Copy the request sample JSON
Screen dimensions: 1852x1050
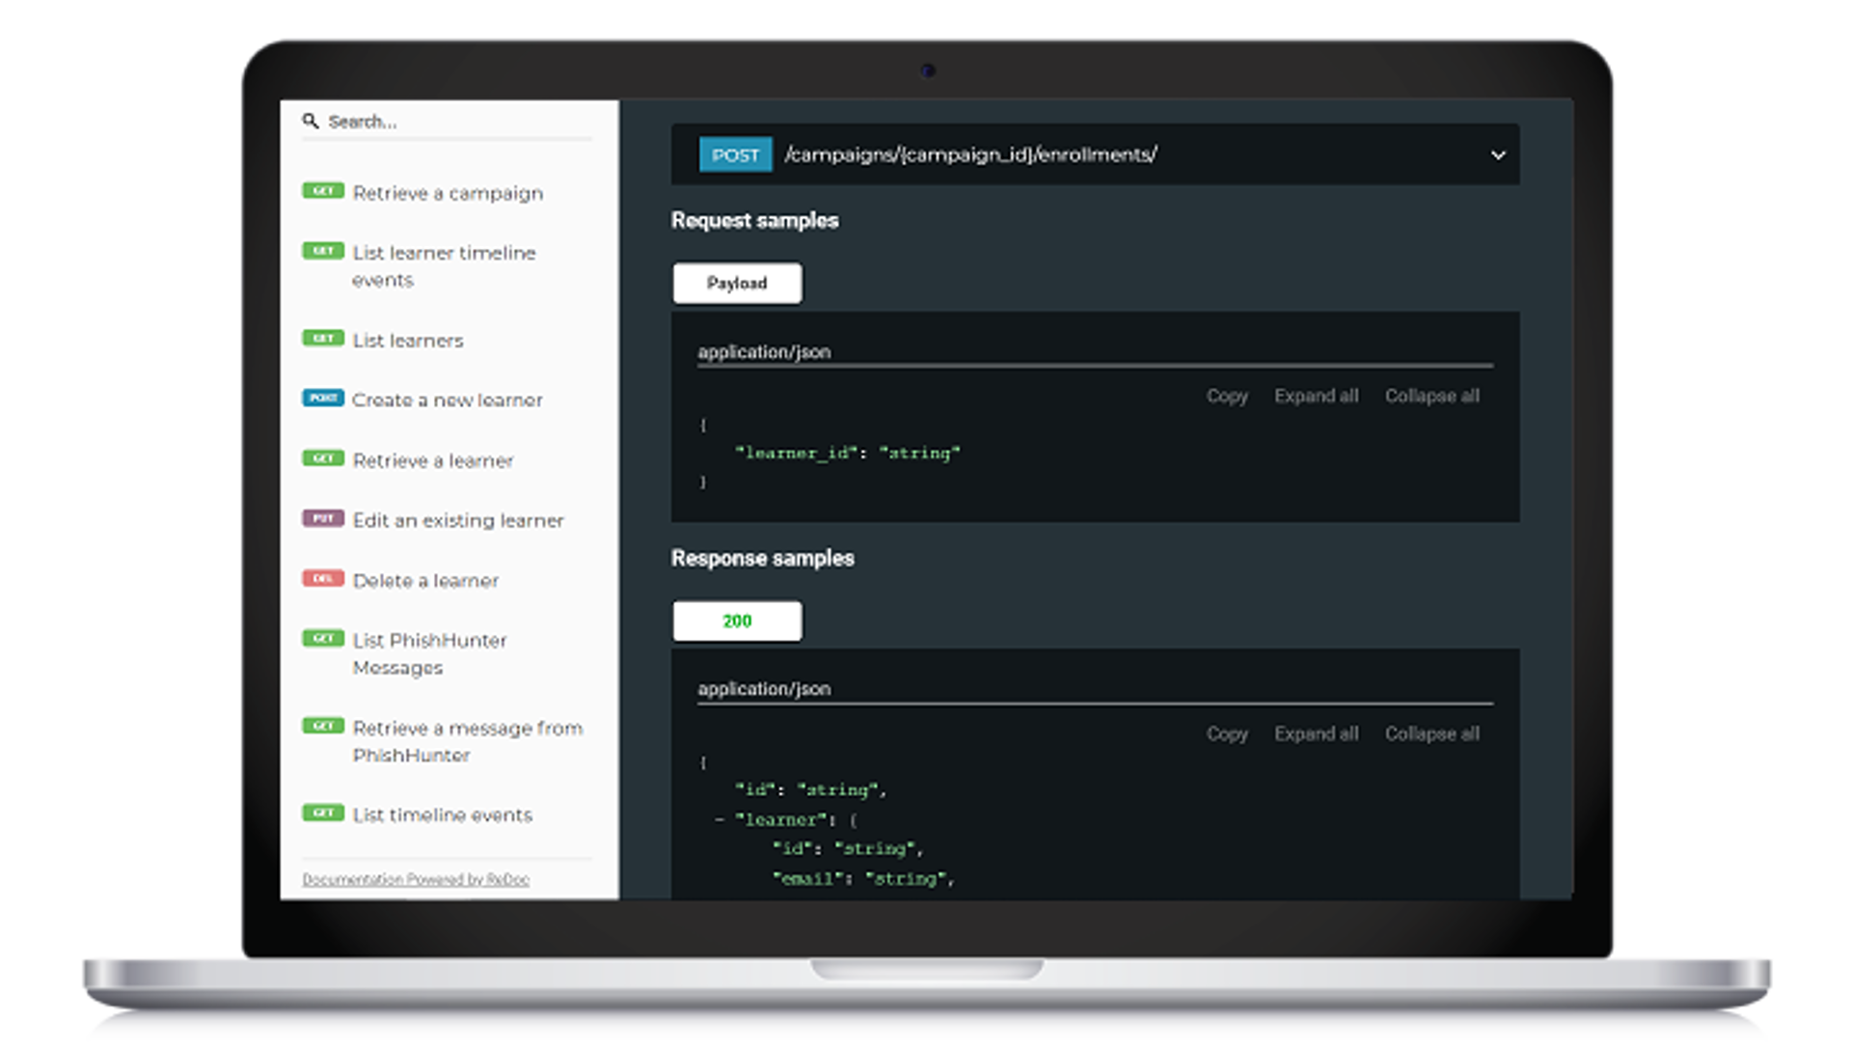tap(1226, 396)
